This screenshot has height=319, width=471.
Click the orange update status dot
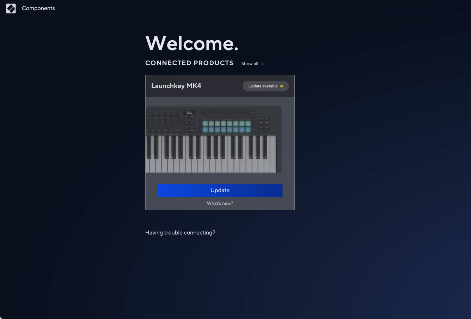[282, 86]
